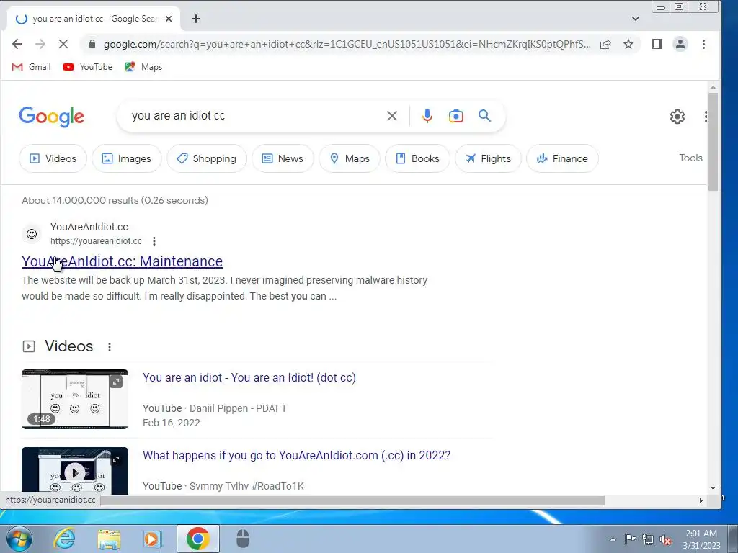Click the mouse icon in taskbar
This screenshot has width=738, height=553.
pos(242,539)
